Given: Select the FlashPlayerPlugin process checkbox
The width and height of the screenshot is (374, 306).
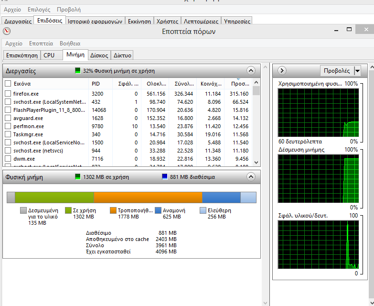Looking at the screenshot, I should pyautogui.click(x=8, y=110).
